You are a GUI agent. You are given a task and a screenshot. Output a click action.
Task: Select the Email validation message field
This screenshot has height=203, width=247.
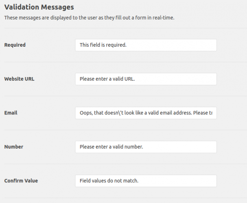point(146,113)
